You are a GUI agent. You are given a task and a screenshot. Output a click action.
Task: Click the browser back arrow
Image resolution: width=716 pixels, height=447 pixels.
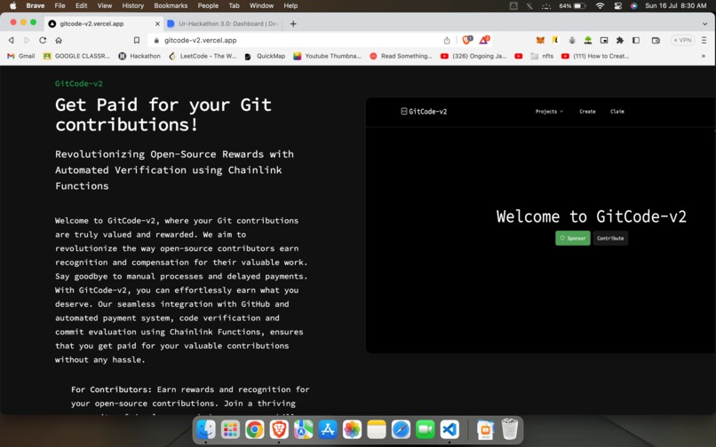(x=12, y=40)
